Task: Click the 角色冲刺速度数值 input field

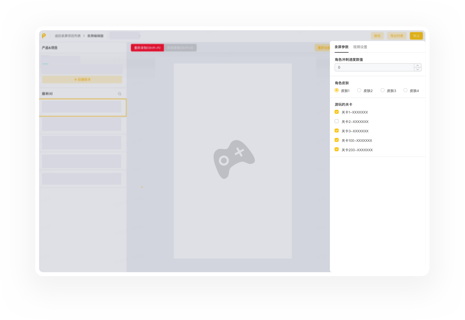Action: click(x=374, y=67)
